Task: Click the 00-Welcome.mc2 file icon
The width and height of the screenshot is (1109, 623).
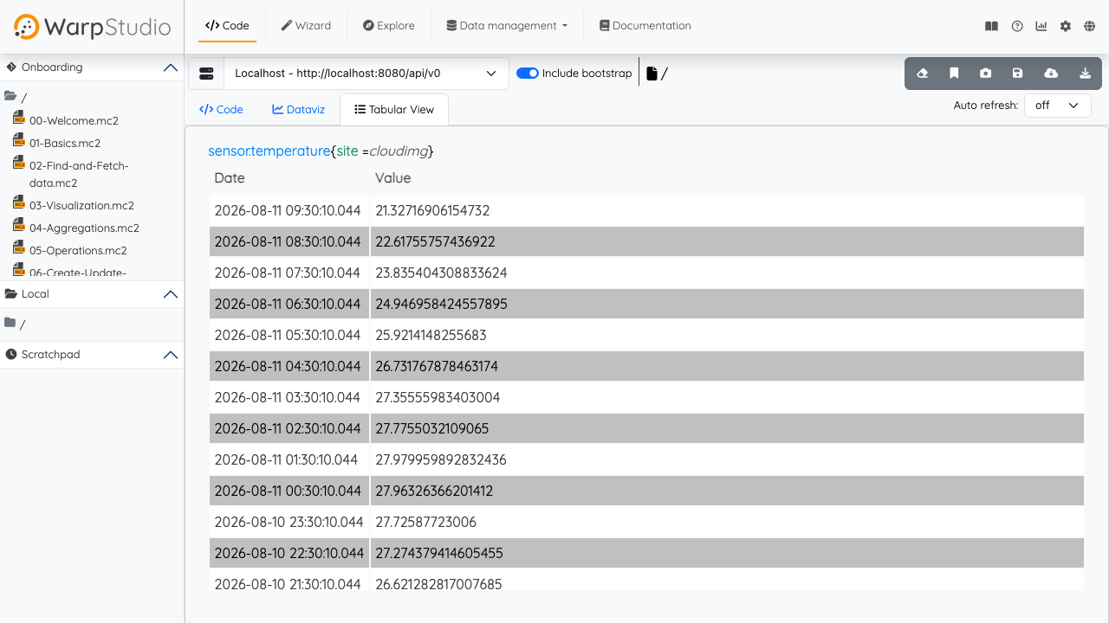Action: pyautogui.click(x=19, y=118)
